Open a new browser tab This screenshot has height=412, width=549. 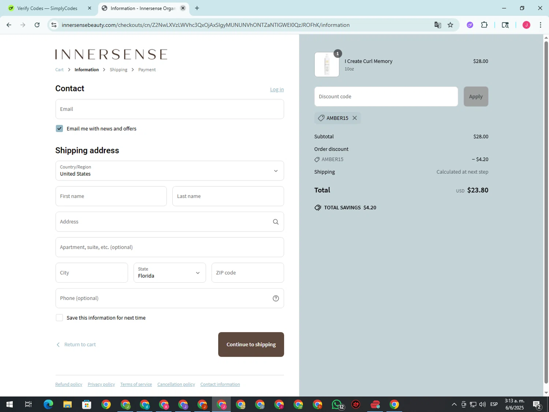pos(197,8)
